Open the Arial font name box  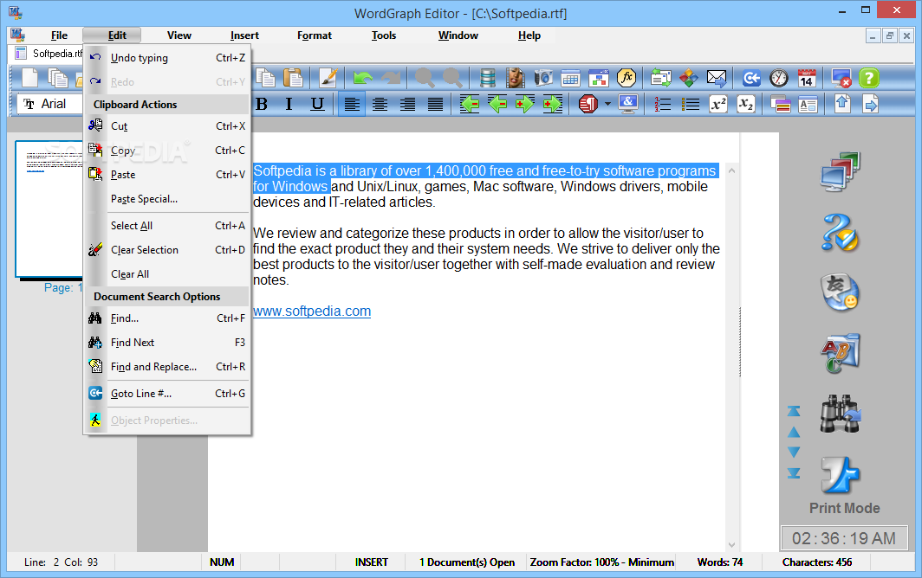(52, 104)
